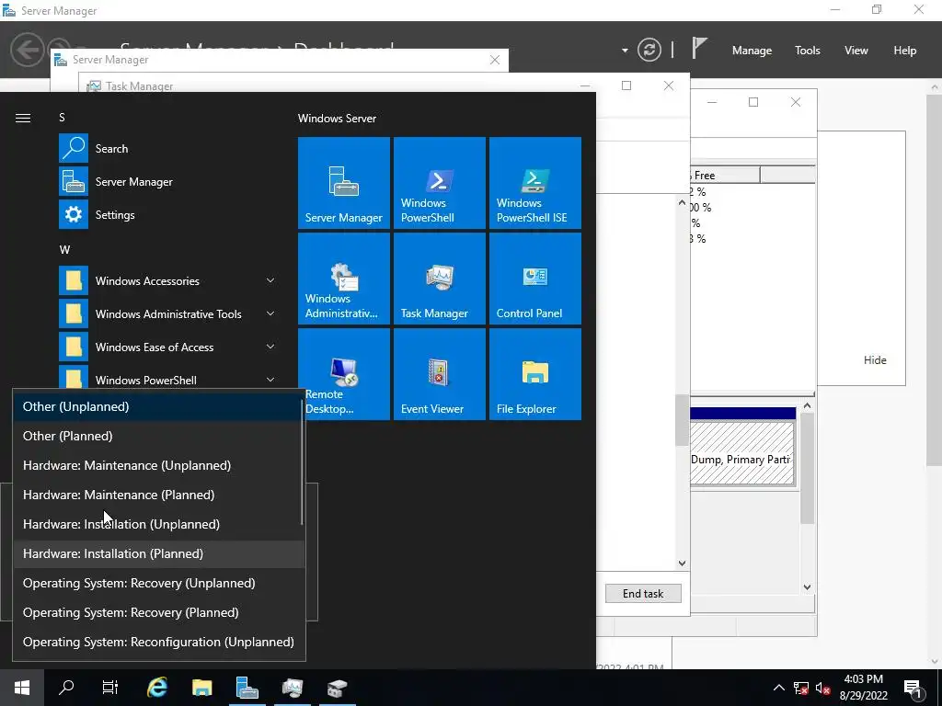Click the Hide link in Server Manager
Image resolution: width=942 pixels, height=706 pixels.
[x=875, y=360]
